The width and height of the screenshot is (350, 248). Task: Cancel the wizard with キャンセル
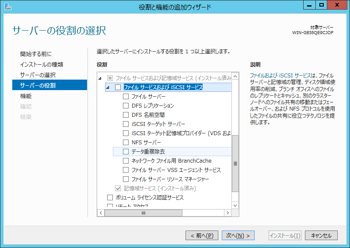click(x=321, y=235)
